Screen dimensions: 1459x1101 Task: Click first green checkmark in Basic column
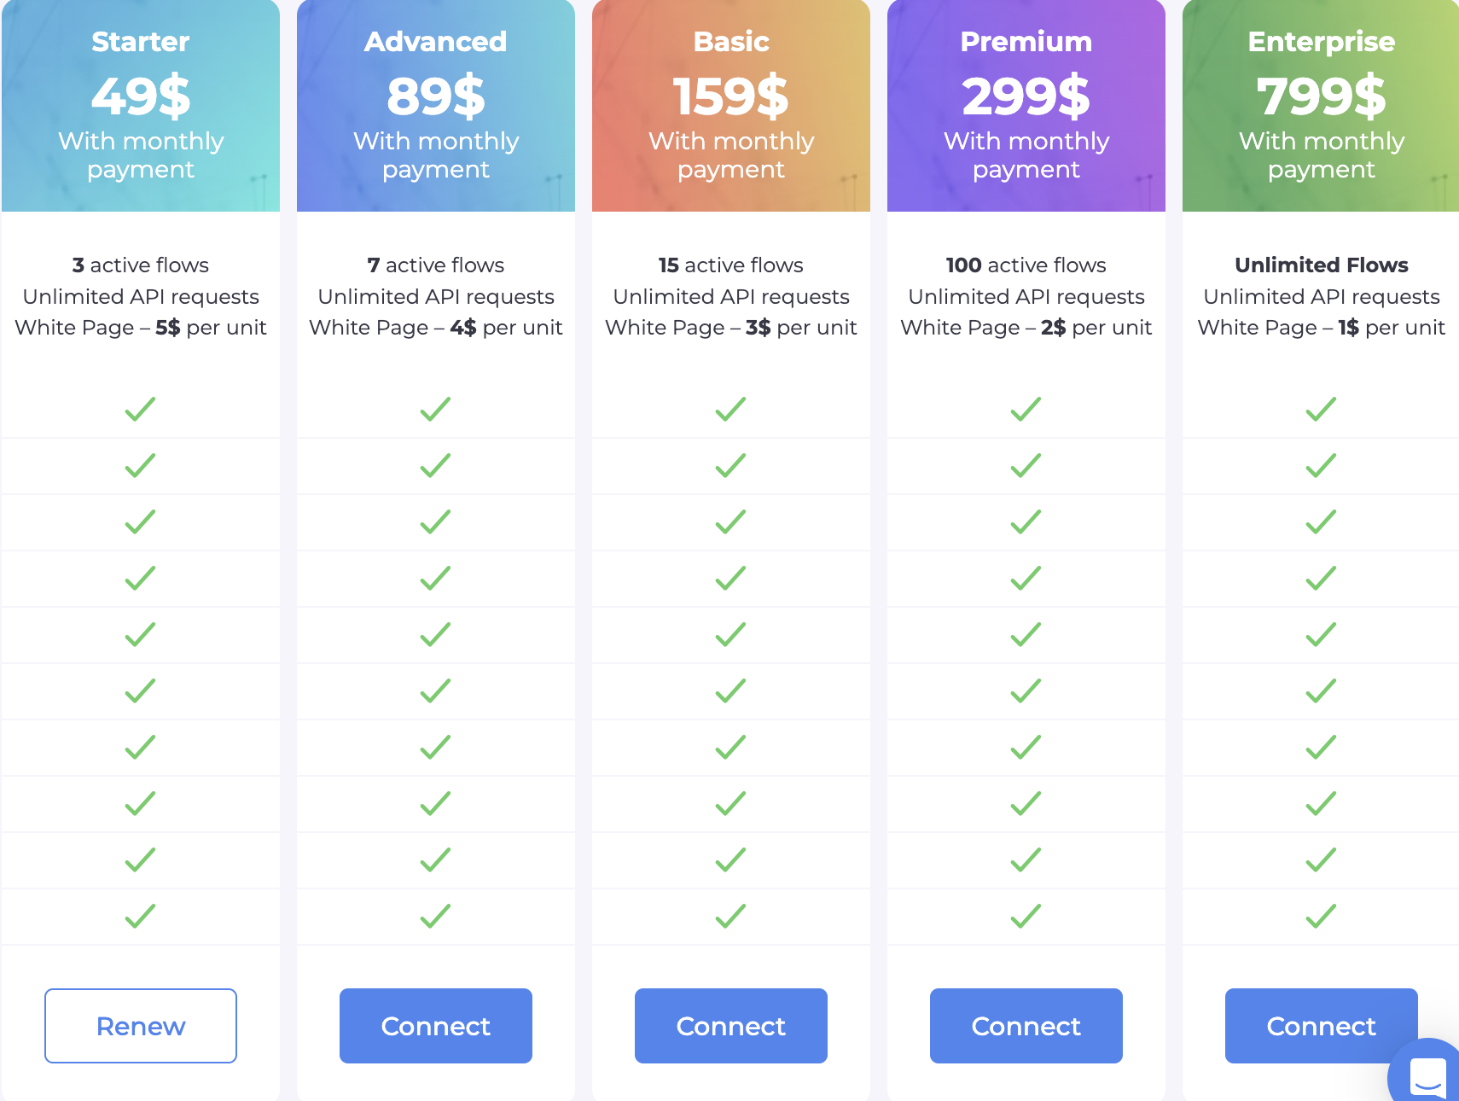coord(731,409)
